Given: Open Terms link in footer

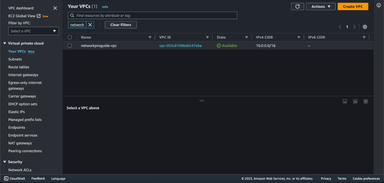Looking at the screenshot, I should click(342, 179).
